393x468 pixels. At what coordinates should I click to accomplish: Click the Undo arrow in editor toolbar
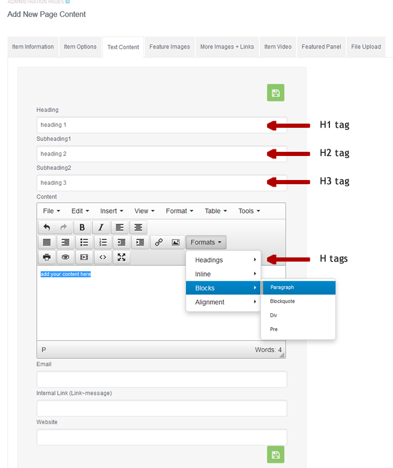[47, 227]
